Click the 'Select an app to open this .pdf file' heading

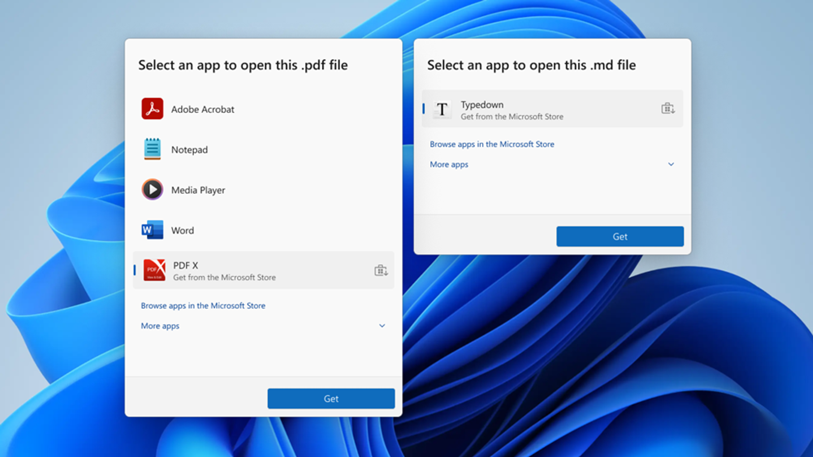[x=243, y=65]
